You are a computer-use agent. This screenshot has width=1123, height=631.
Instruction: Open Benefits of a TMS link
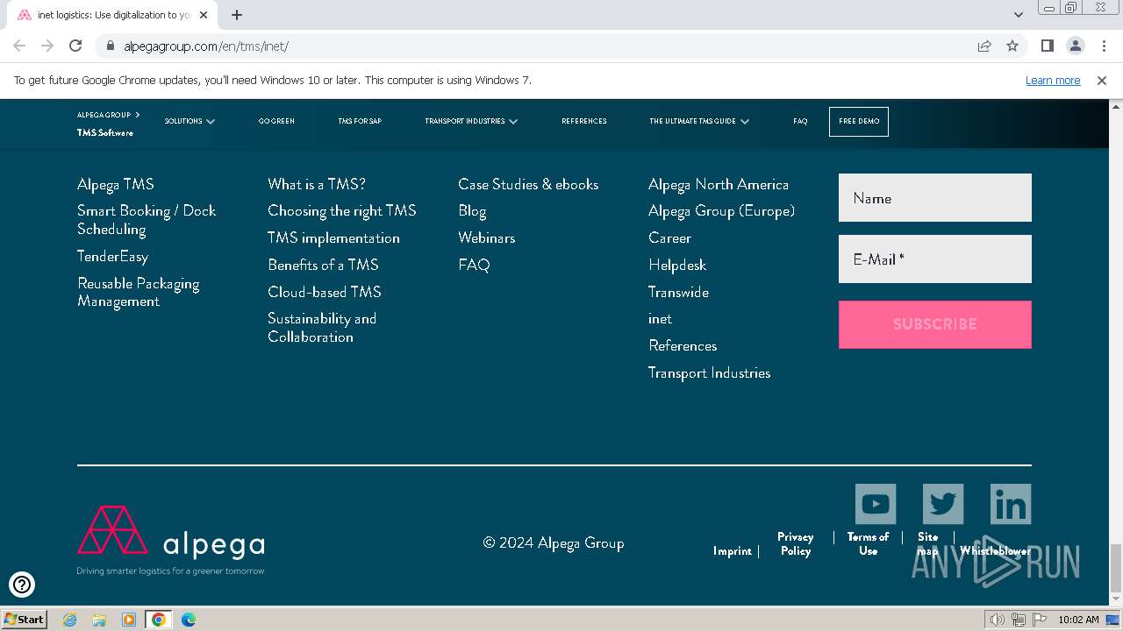323,265
